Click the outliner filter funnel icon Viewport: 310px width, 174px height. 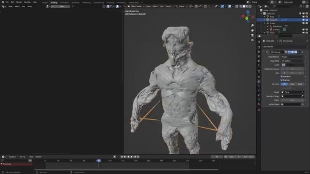(301, 6)
